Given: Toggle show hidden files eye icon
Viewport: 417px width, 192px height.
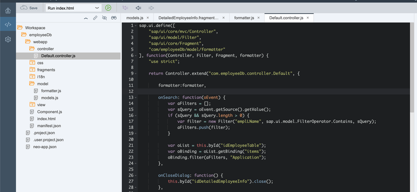Looking at the screenshot, I should pyautogui.click(x=104, y=18).
